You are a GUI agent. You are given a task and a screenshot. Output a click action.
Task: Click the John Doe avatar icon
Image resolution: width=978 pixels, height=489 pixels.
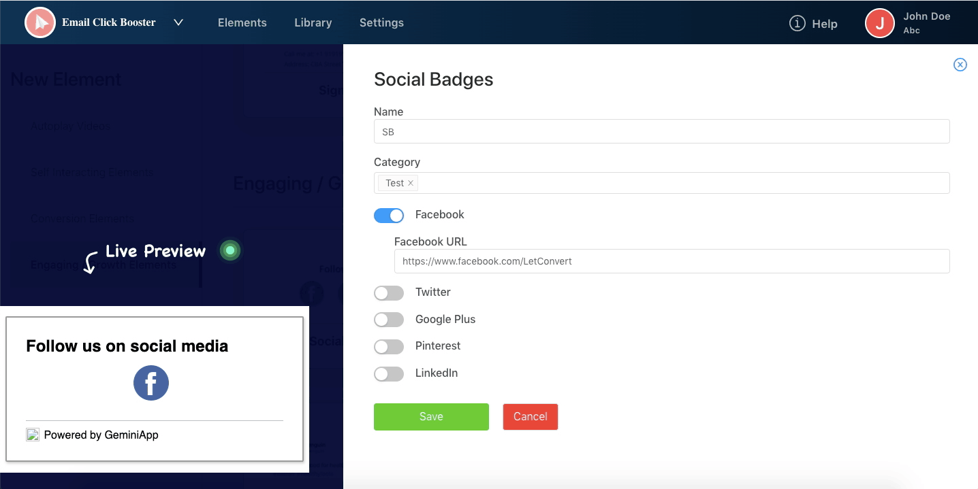pos(879,23)
